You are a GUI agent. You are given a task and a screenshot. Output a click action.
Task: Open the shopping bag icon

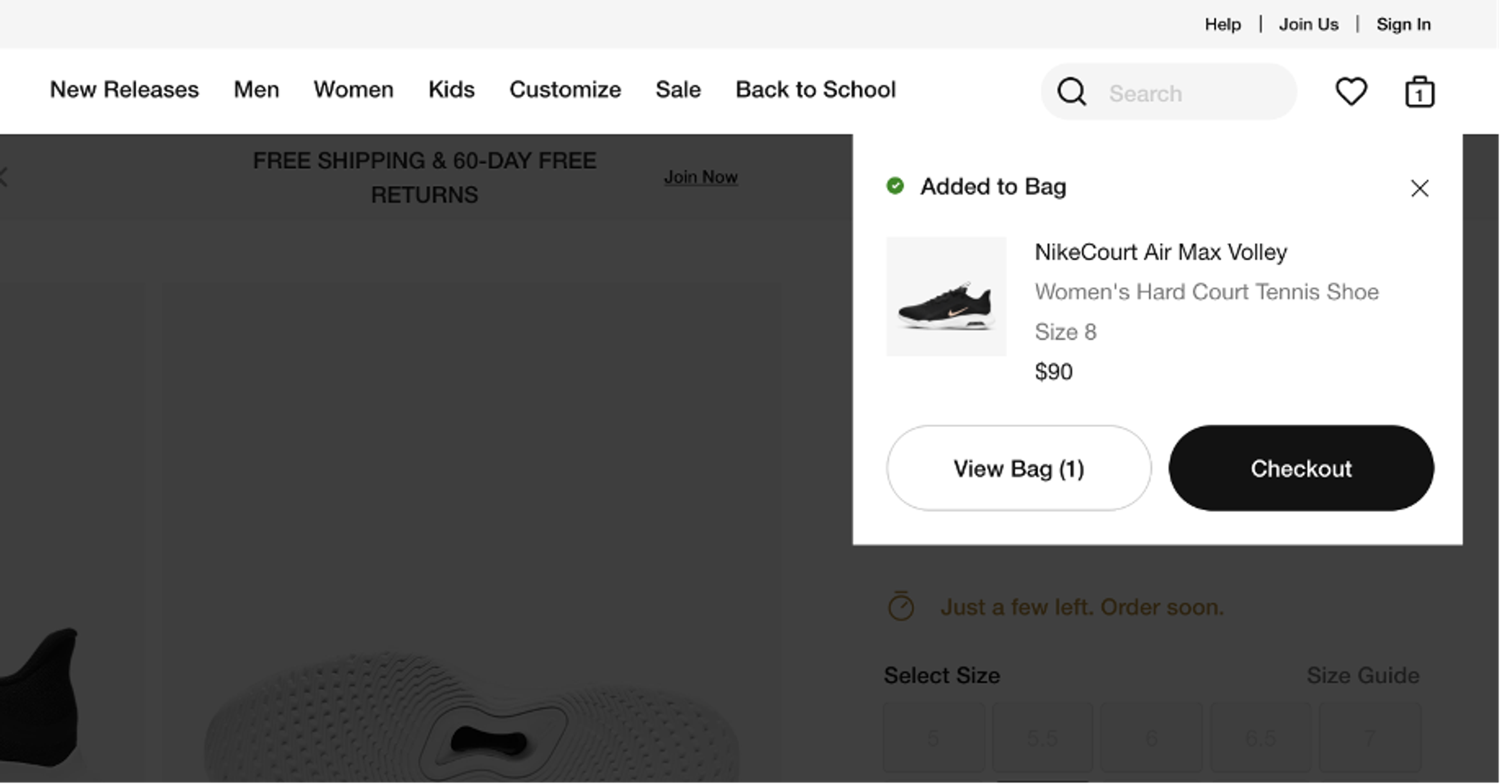1420,92
